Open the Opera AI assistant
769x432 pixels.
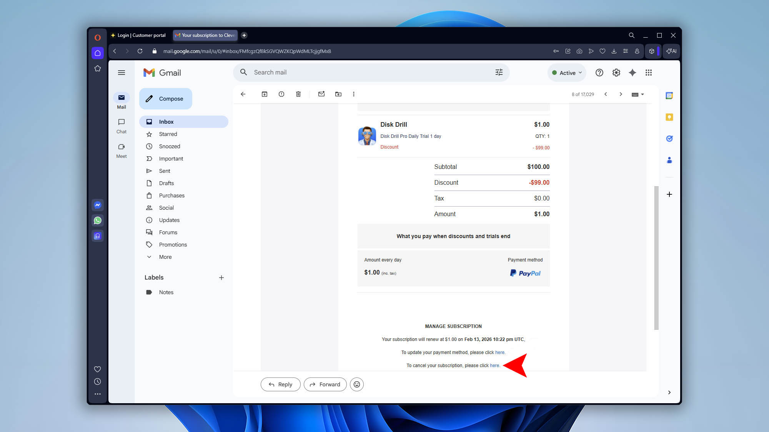(x=671, y=51)
